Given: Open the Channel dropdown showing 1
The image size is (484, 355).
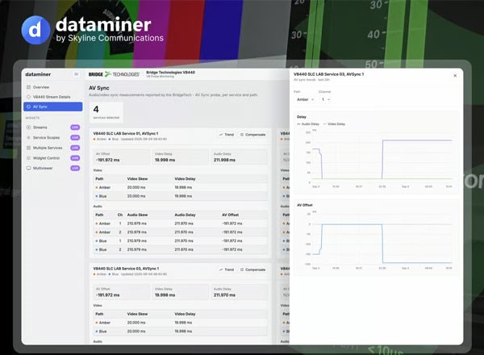Looking at the screenshot, I should (x=326, y=99).
